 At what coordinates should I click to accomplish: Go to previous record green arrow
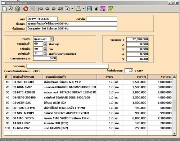(47, 9)
